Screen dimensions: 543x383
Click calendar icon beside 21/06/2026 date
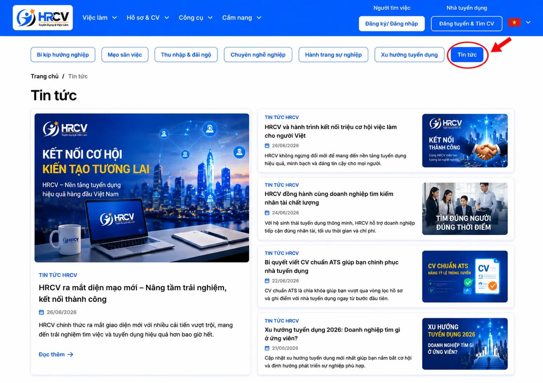pyautogui.click(x=267, y=348)
